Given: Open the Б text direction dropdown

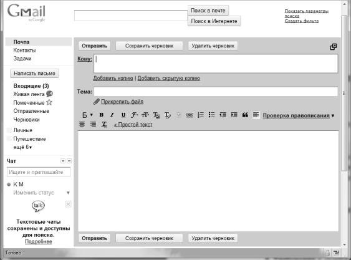Looking at the screenshot, I should click(87, 115).
